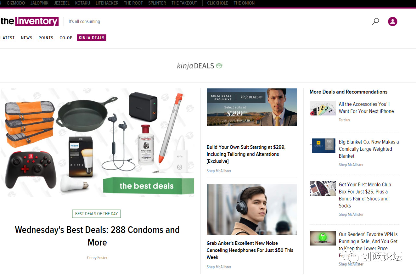Viewport: 416px width, 275px height.
Task: Open the News navigation item
Action: (x=27, y=38)
